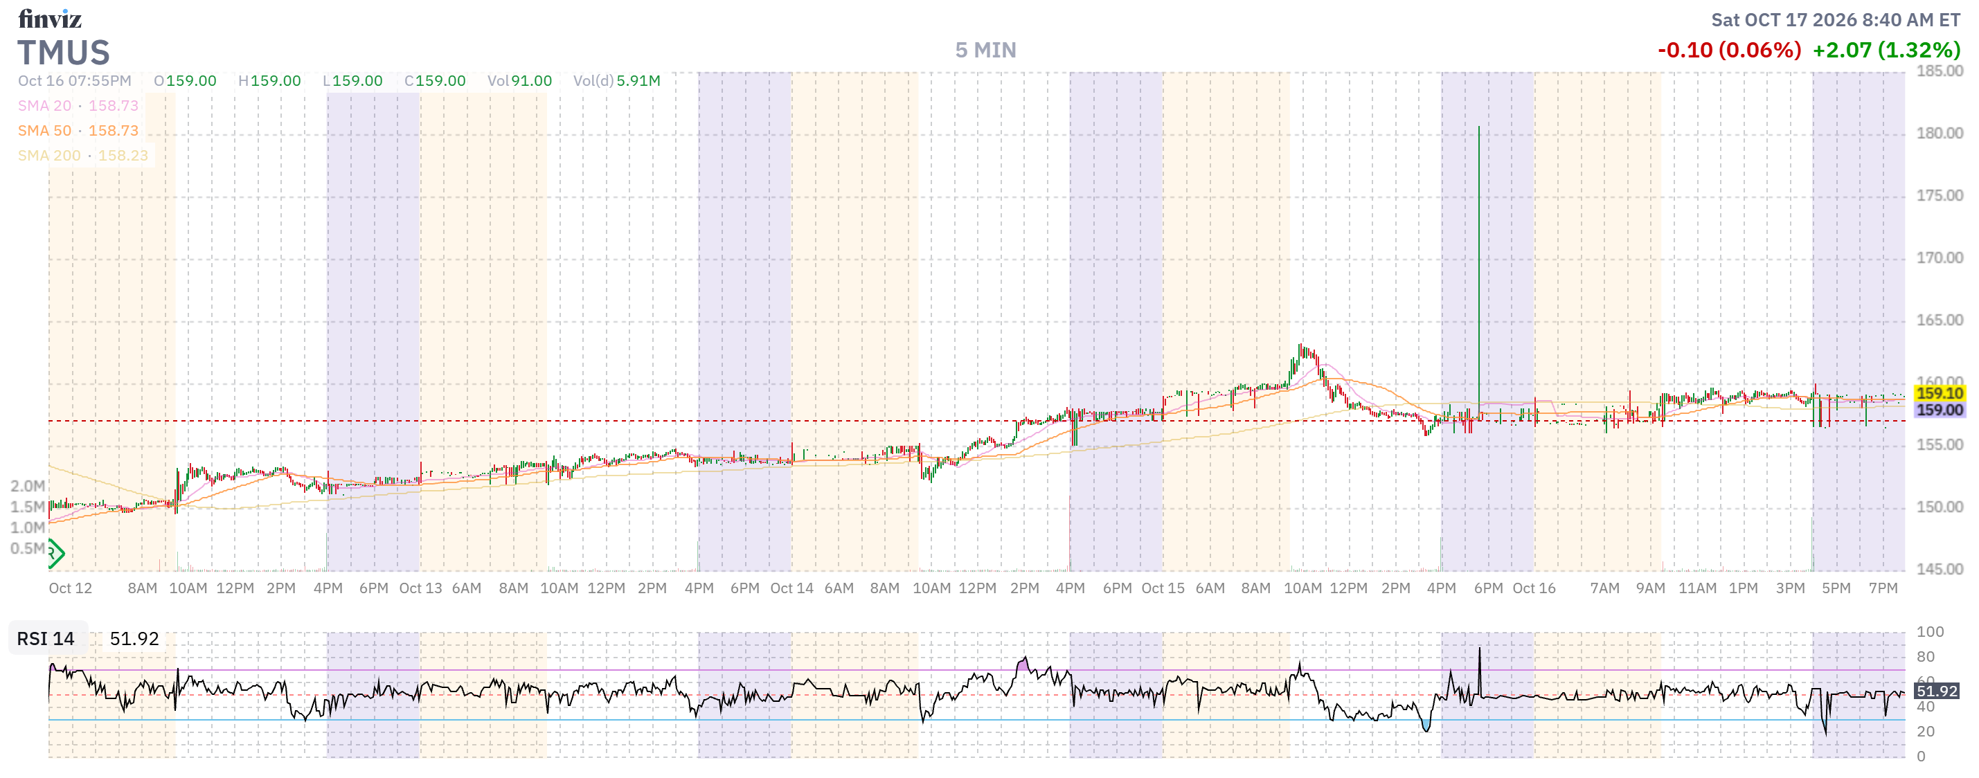Click the low value L 159.00
The height and width of the screenshot is (778, 1979).
coord(352,81)
